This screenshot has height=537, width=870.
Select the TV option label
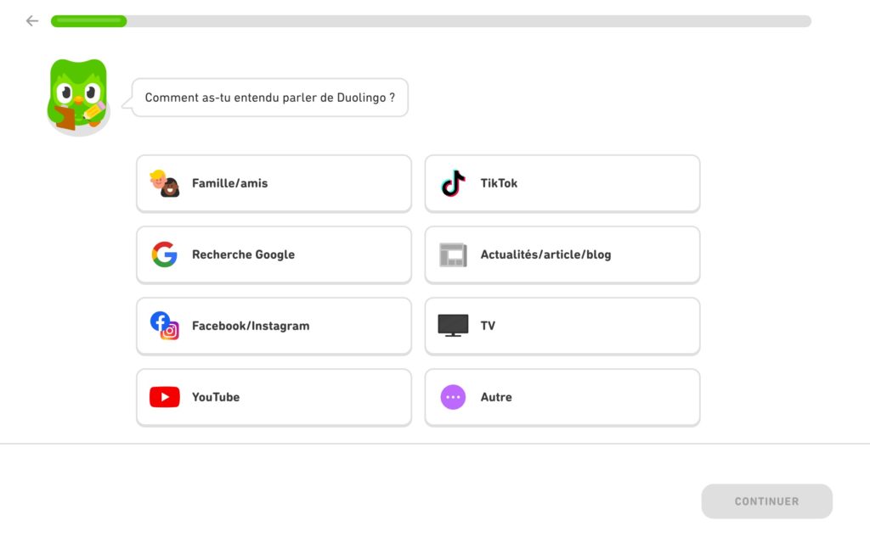click(488, 326)
